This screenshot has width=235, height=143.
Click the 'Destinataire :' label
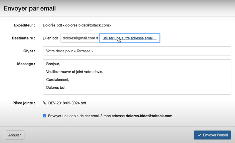pos(23,38)
